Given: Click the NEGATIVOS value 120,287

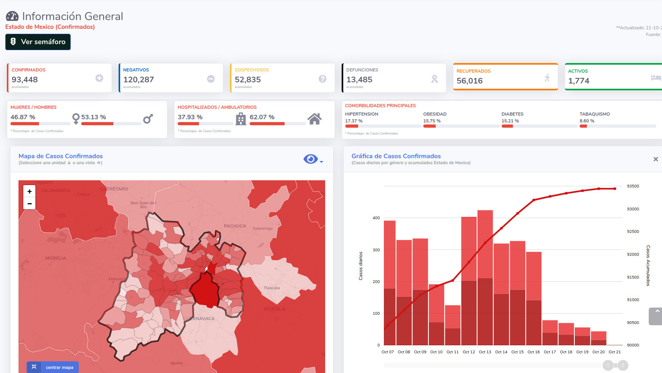Looking at the screenshot, I should [138, 79].
